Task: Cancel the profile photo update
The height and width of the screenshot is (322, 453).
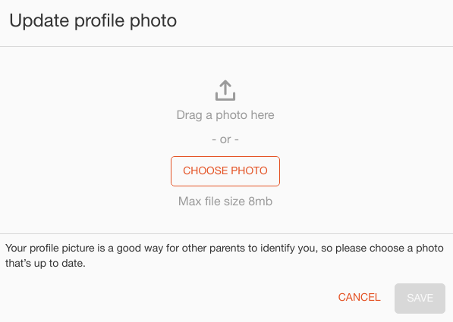Action: [359, 298]
